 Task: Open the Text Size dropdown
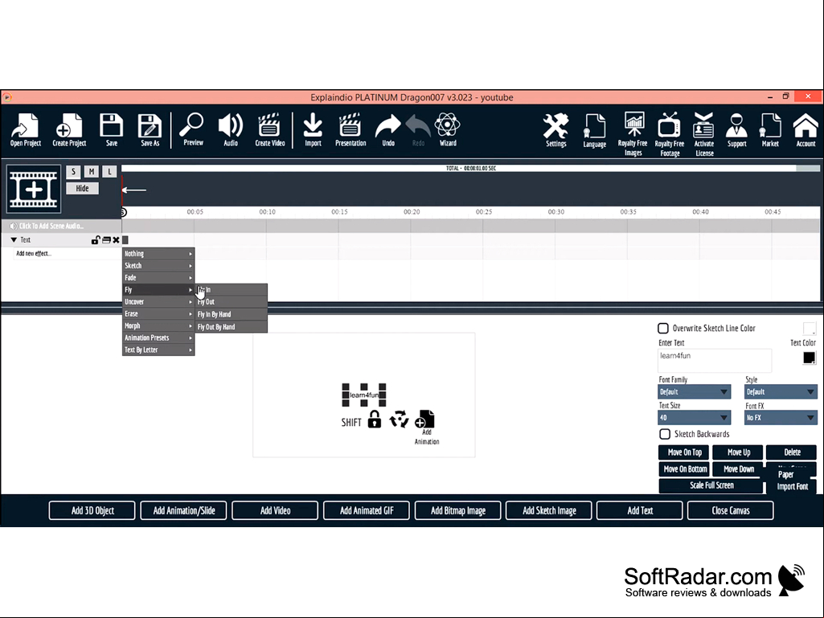tap(695, 418)
